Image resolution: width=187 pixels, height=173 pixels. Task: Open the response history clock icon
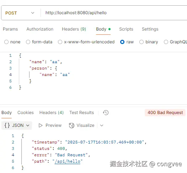click(x=106, y=113)
